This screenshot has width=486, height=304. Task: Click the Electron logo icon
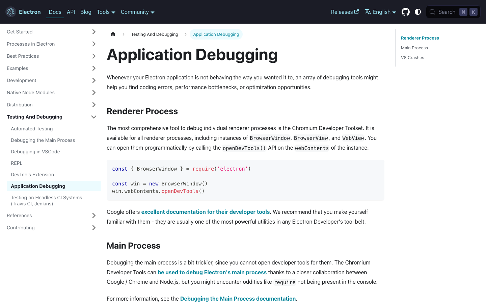pyautogui.click(x=11, y=12)
